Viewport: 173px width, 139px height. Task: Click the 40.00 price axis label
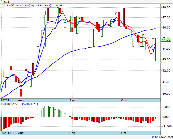click(x=166, y=94)
